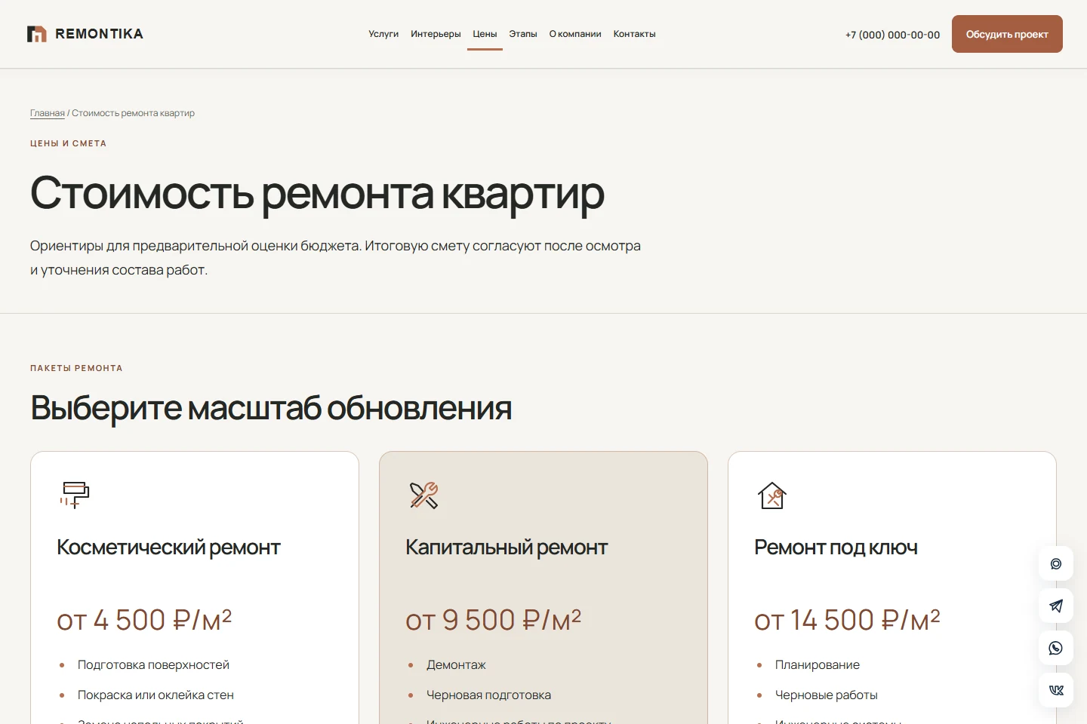Click the paint roller icon for cosmetic repair
The width and height of the screenshot is (1087, 724).
point(74,495)
